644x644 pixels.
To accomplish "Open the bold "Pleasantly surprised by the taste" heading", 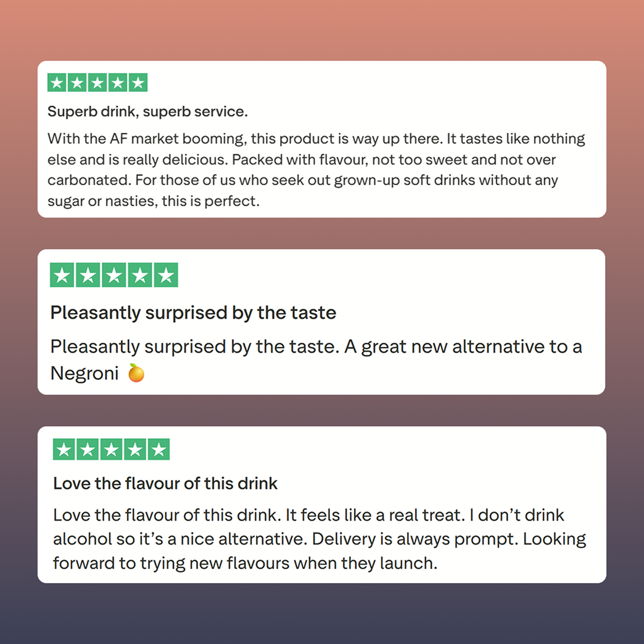I will pyautogui.click(x=193, y=313).
